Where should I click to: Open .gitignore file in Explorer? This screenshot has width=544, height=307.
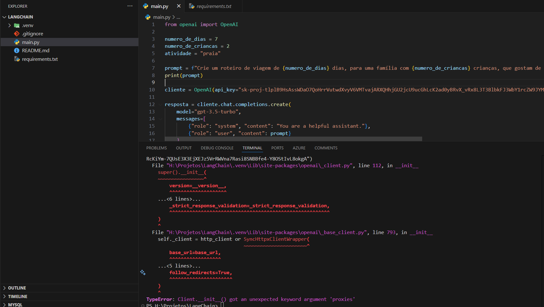69,34
